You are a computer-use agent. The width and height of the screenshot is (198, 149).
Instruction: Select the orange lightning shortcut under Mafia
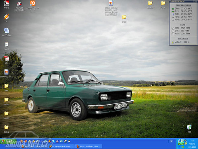point(6,18)
